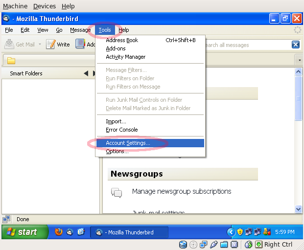The image size is (304, 250).
Task: Expand the Get Mail dropdown arrow
Action: click(x=40, y=45)
